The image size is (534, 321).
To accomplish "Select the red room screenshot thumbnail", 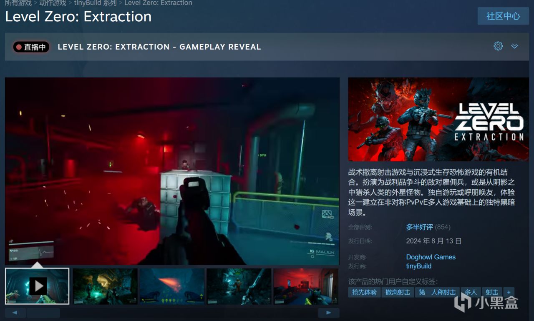I will coord(306,286).
